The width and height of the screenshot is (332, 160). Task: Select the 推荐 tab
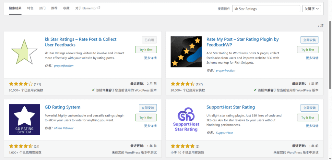click(x=54, y=8)
